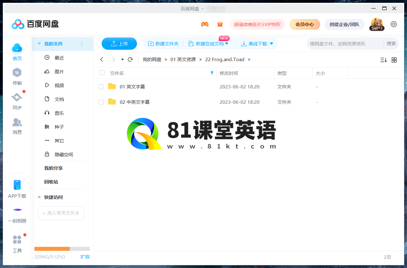Screen dimensions: 407x268
Task: Open the 传输 transfer panel
Action: tap(17, 76)
